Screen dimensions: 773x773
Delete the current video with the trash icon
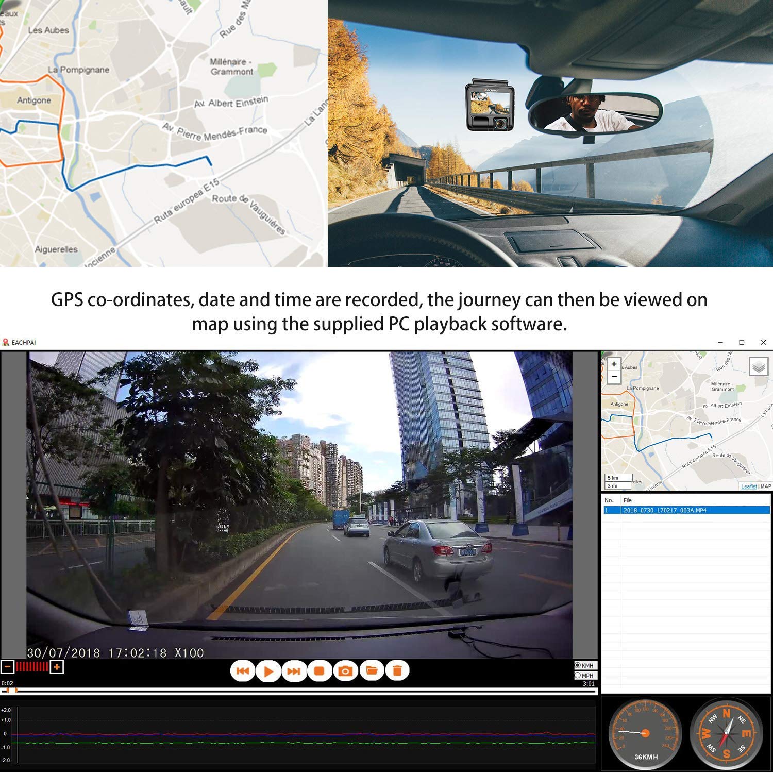tap(397, 671)
